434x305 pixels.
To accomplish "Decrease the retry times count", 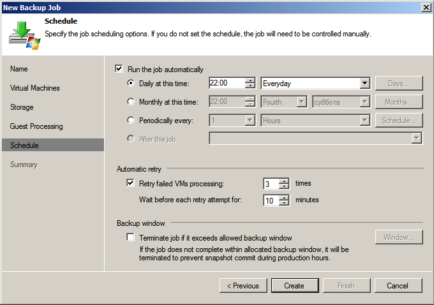I will (x=284, y=186).
